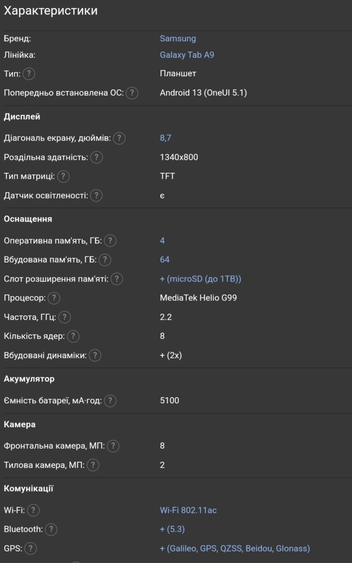Open the help icon next to Фронтальна камера

[113, 446]
